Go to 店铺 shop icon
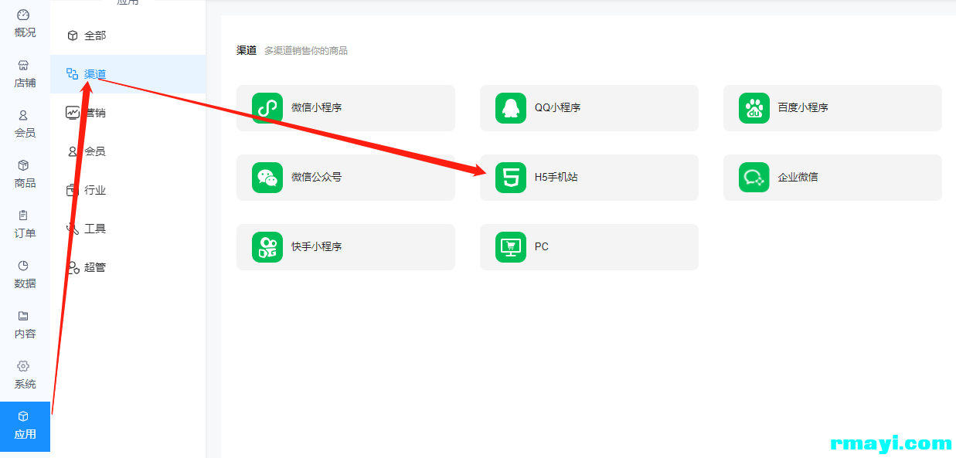956x458 pixels. (x=23, y=65)
